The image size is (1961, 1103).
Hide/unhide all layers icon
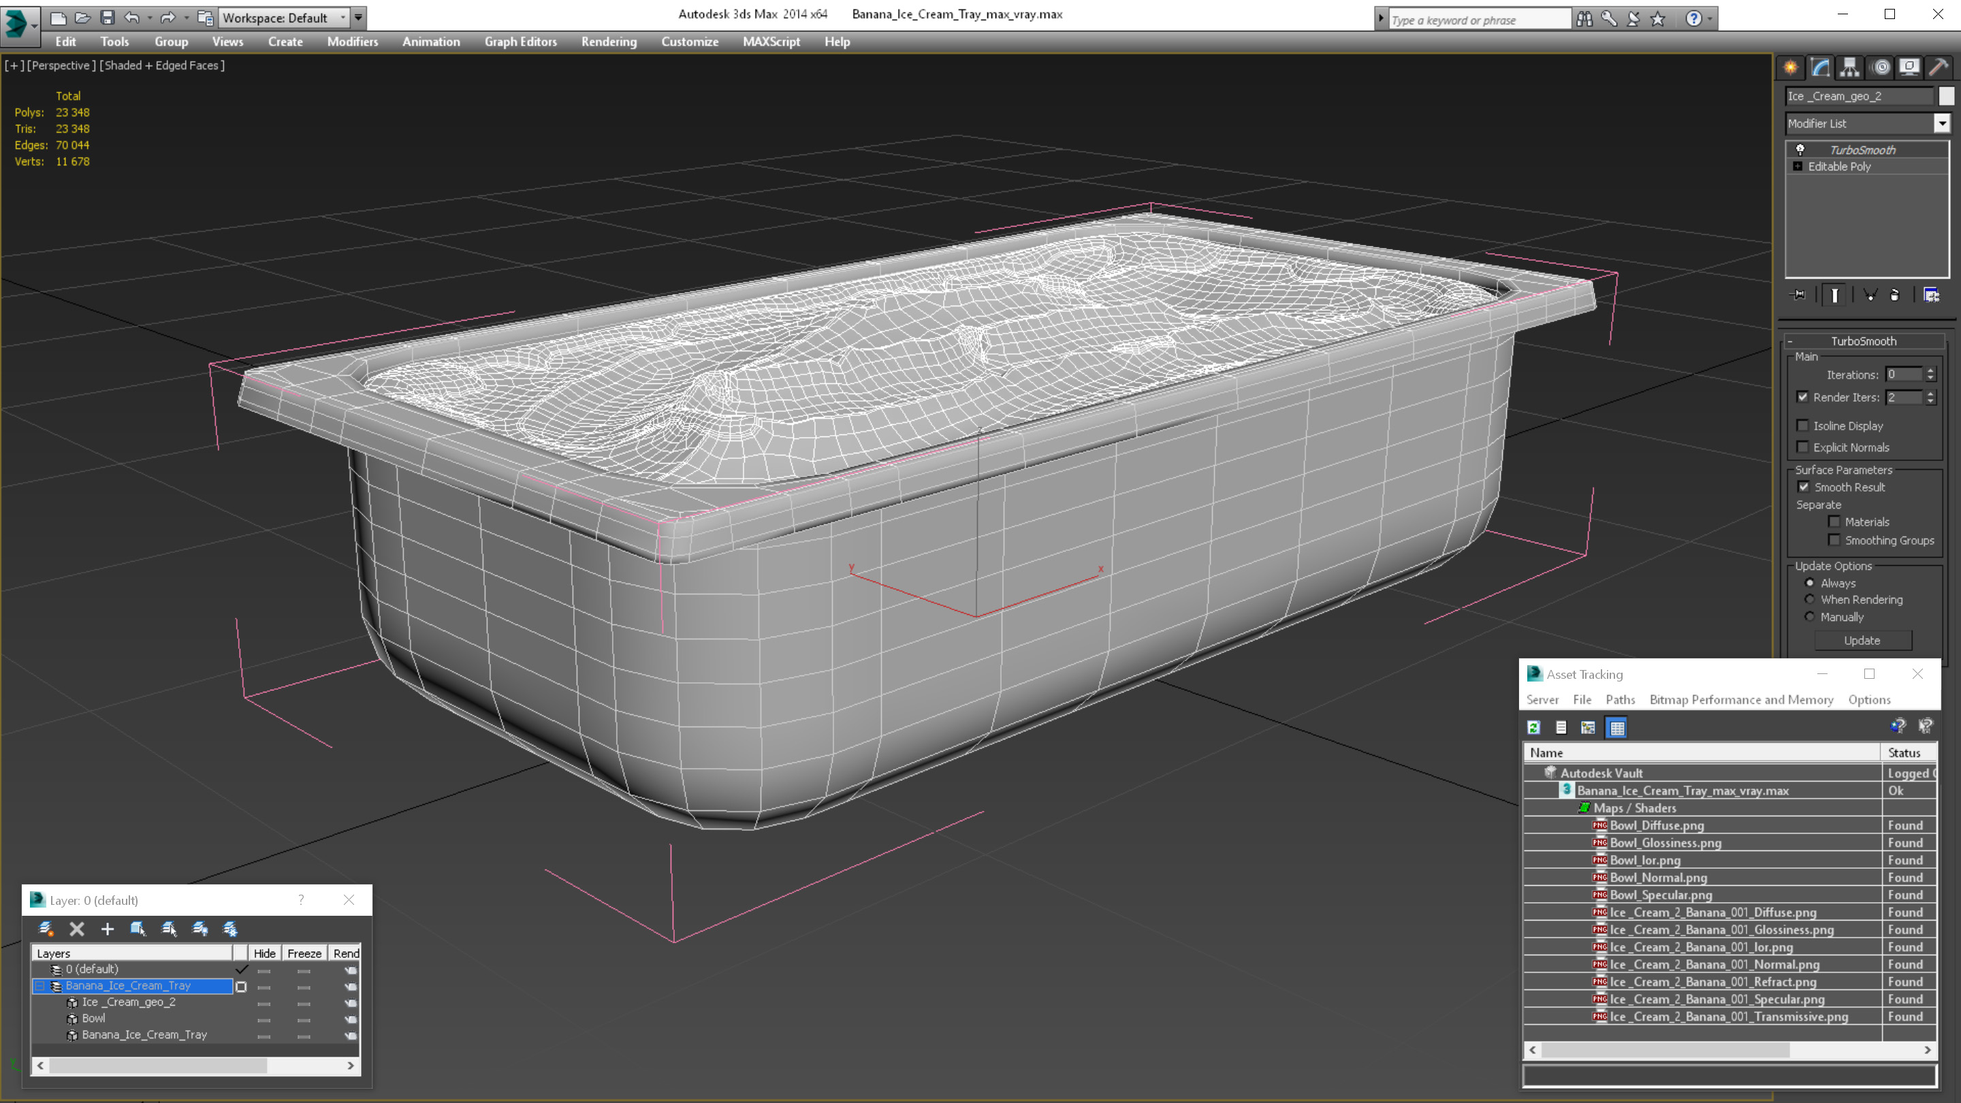[200, 929]
